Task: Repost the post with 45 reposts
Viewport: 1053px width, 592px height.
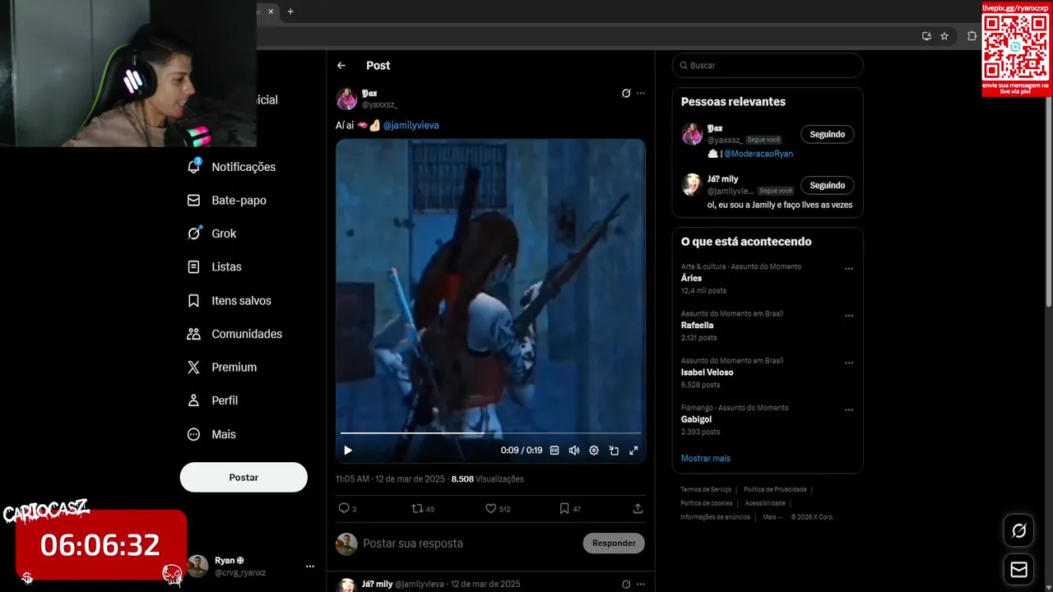Action: click(417, 509)
